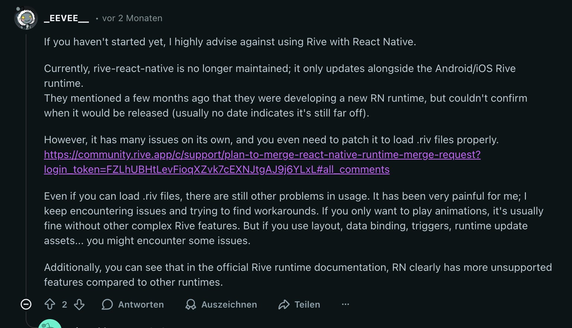572x328 pixels.
Task: Click the timestamp vor 2 Monaten
Action: pyautogui.click(x=132, y=18)
